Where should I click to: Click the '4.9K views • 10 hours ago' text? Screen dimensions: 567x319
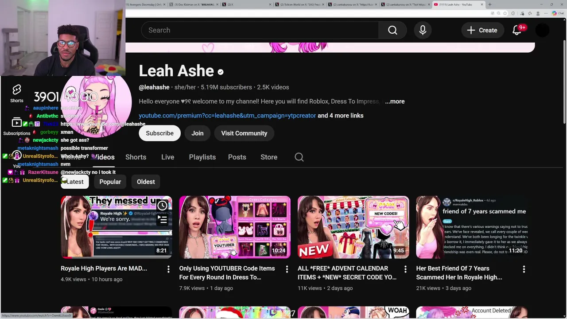(91, 279)
